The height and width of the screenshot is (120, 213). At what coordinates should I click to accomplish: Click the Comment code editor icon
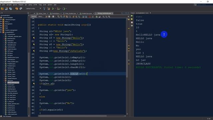coord(97,17)
